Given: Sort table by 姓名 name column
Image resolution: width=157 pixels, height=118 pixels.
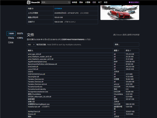Looking at the screenshot, I should [70, 50].
